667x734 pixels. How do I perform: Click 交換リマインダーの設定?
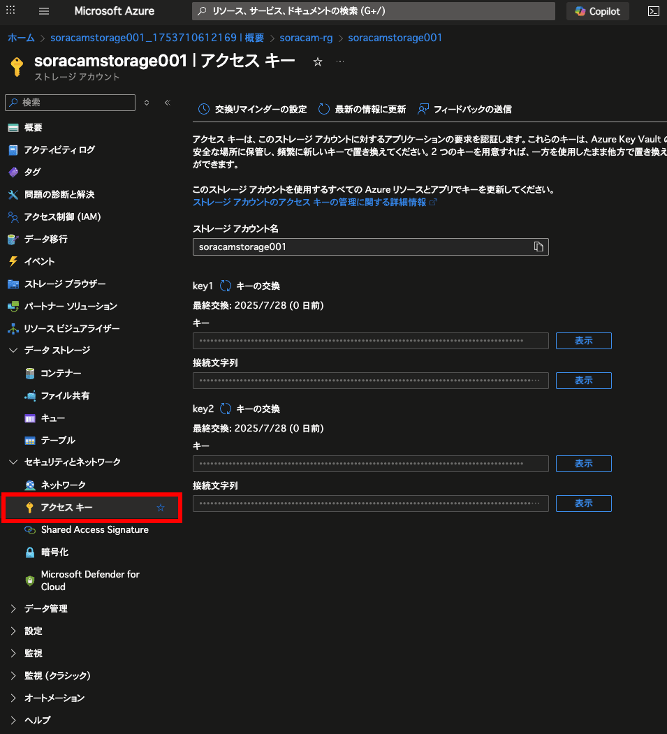(x=252, y=109)
